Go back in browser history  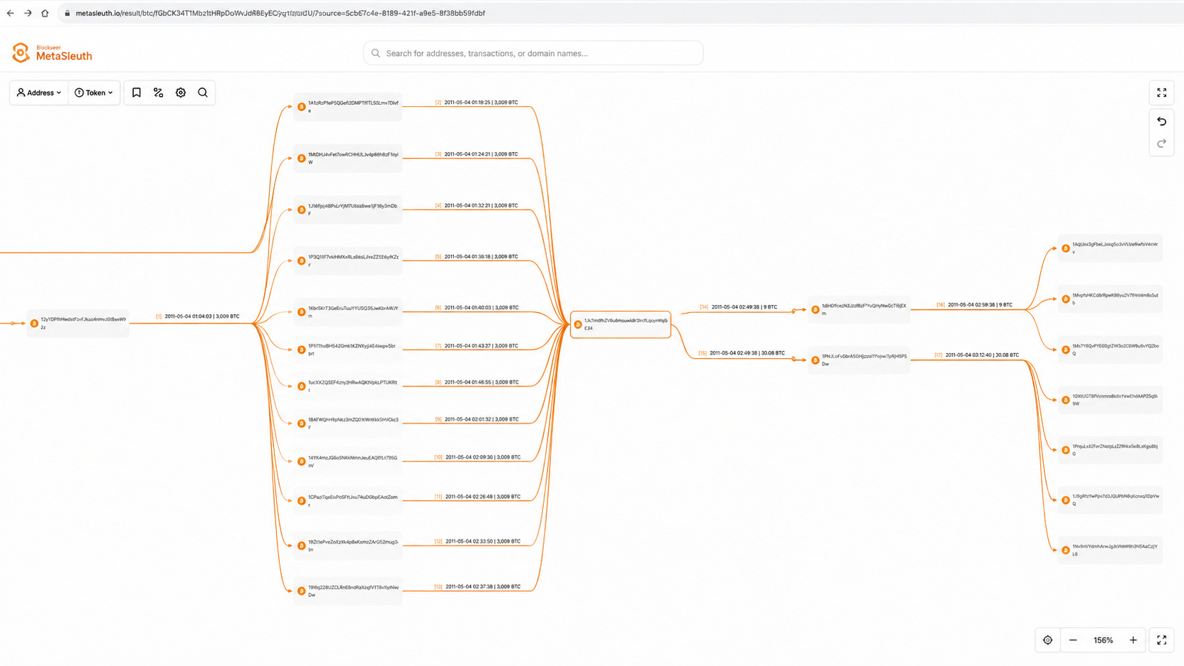(10, 13)
